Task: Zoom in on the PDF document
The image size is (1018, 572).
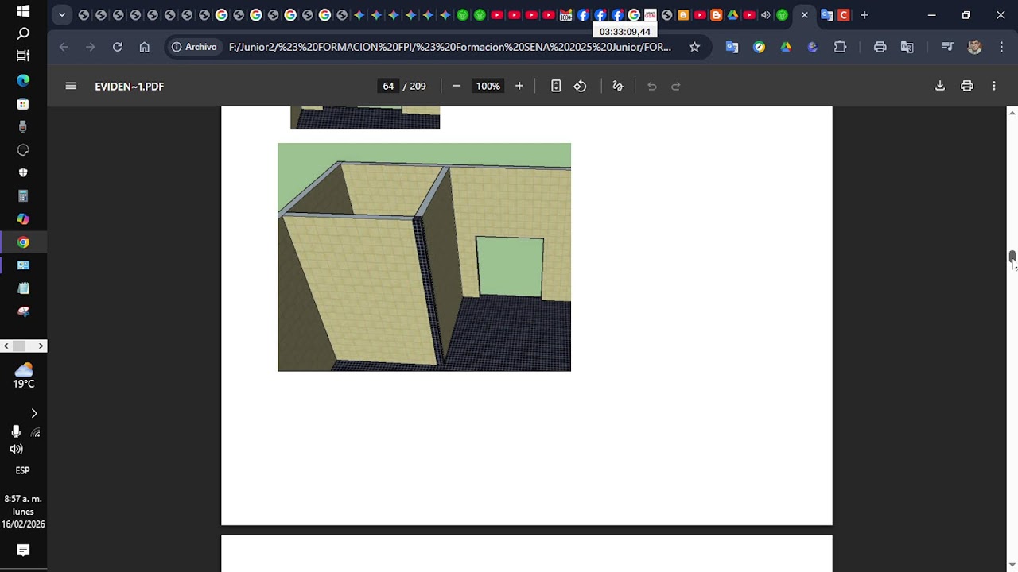Action: (x=519, y=86)
